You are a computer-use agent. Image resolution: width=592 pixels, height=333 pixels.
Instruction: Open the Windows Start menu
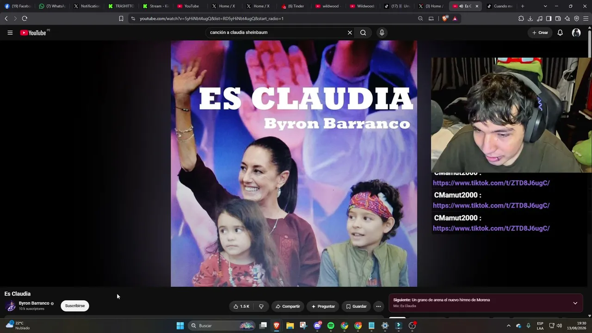point(180,326)
